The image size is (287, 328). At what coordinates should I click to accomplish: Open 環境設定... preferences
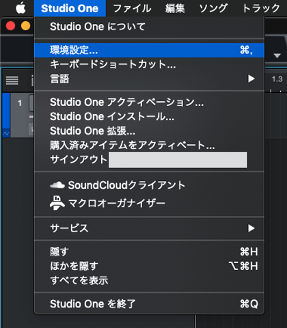[149, 50]
